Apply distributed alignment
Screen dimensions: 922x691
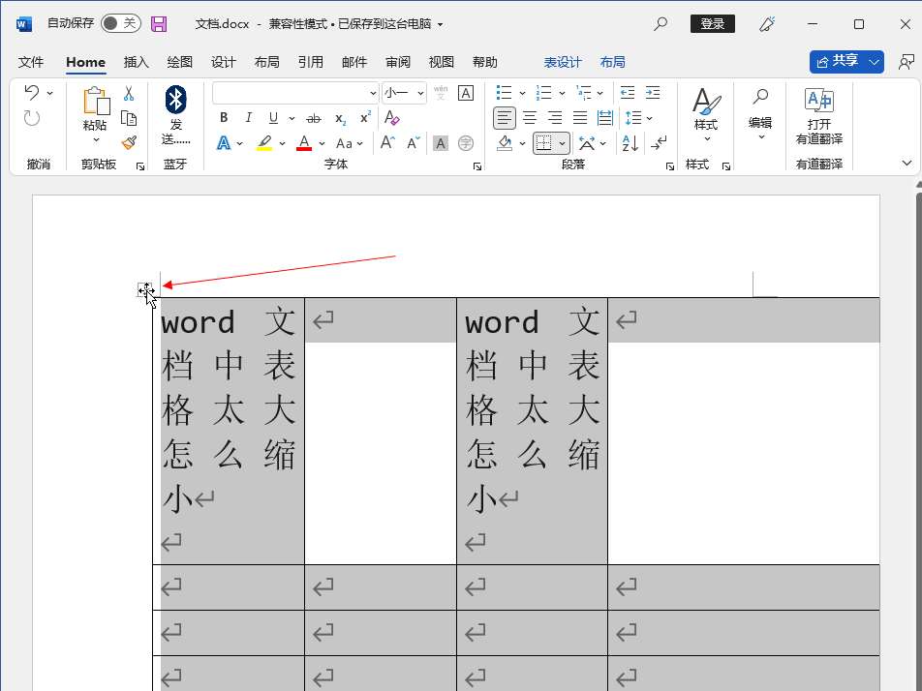pos(605,118)
